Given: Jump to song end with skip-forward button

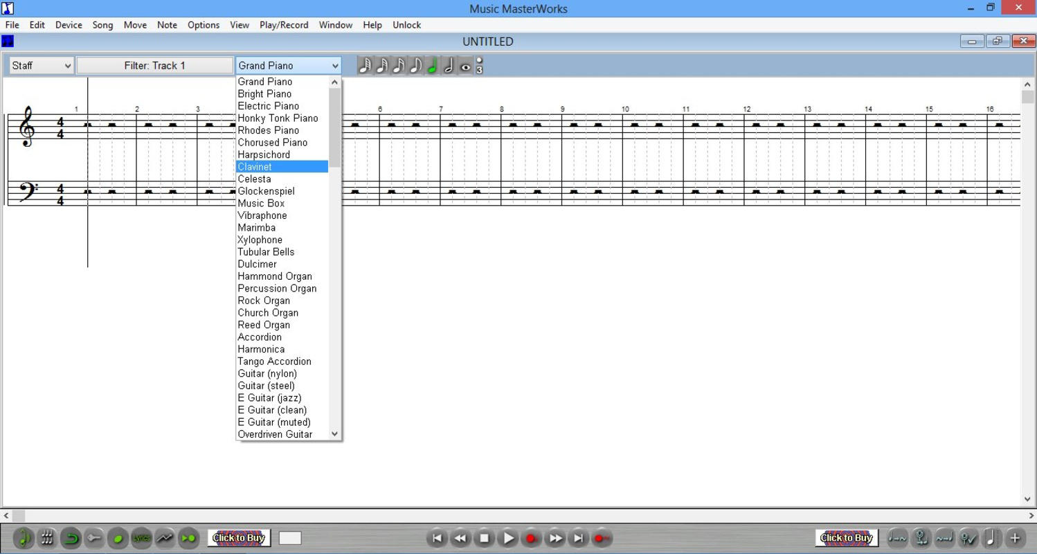Looking at the screenshot, I should 579,538.
